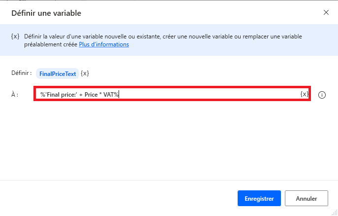Click the plus sign in the expression
Screen dimensions: 338x216
coord(81,94)
